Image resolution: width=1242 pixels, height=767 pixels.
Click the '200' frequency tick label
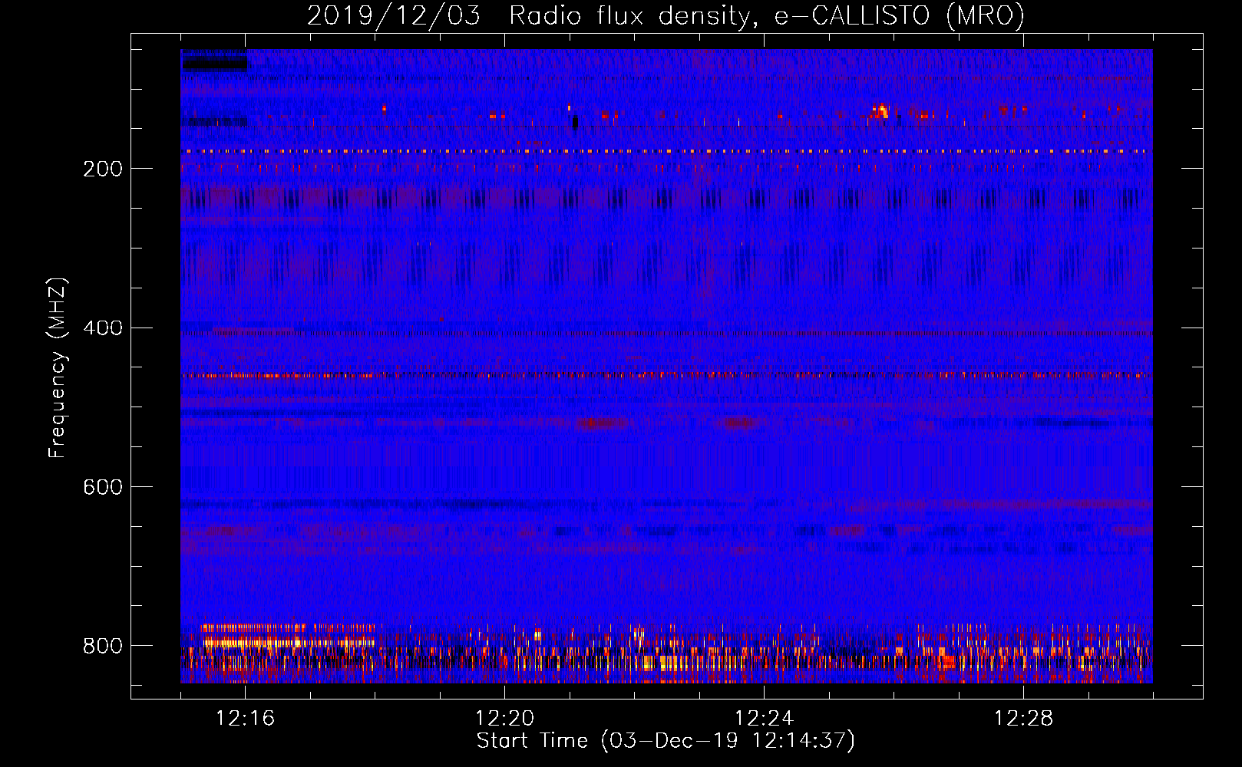tap(103, 169)
